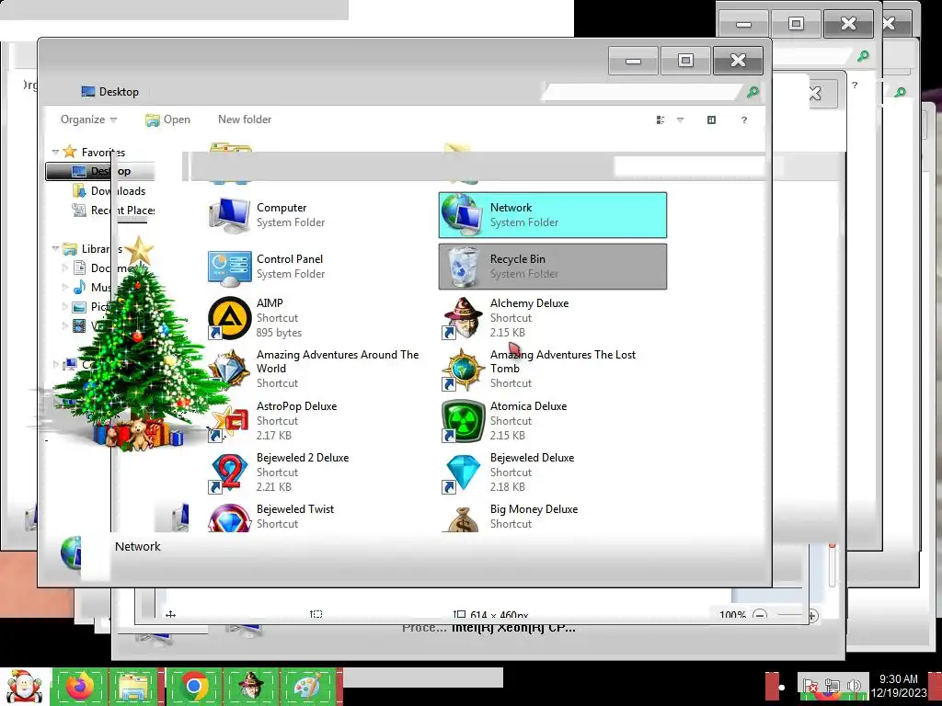Select the 'Atomica Deluxe' item name
Screen dimensions: 942x706
[x=529, y=405]
